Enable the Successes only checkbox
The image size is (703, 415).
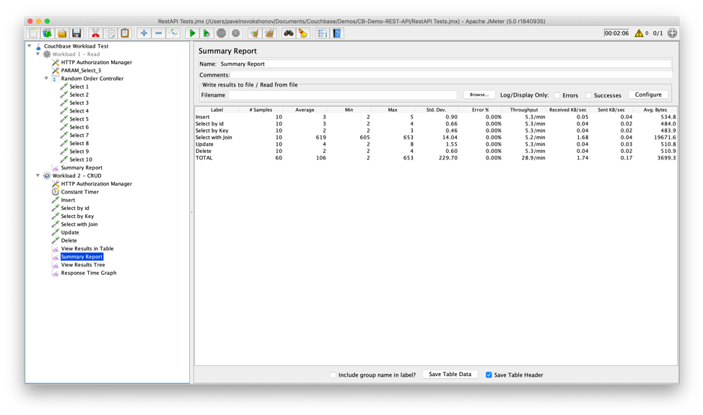pos(589,95)
